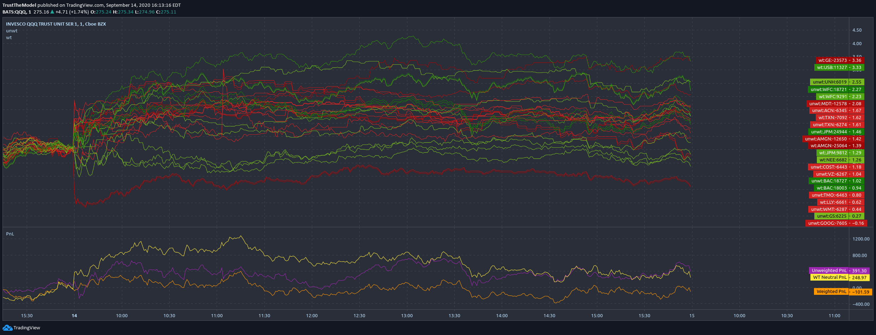Click the unwt:ACN:-6345 price label
The width and height of the screenshot is (876, 335).
[x=836, y=110]
